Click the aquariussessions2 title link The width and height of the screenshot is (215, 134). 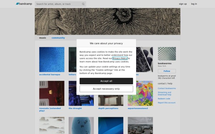coord(138,108)
